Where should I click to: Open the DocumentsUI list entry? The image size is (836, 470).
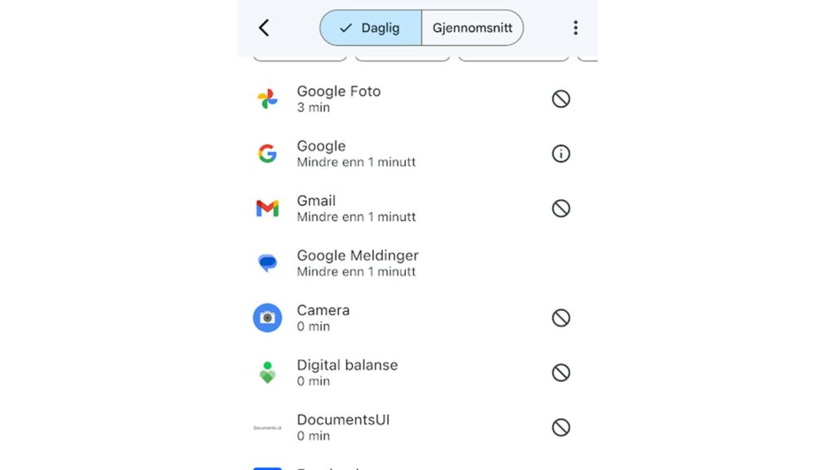411,428
